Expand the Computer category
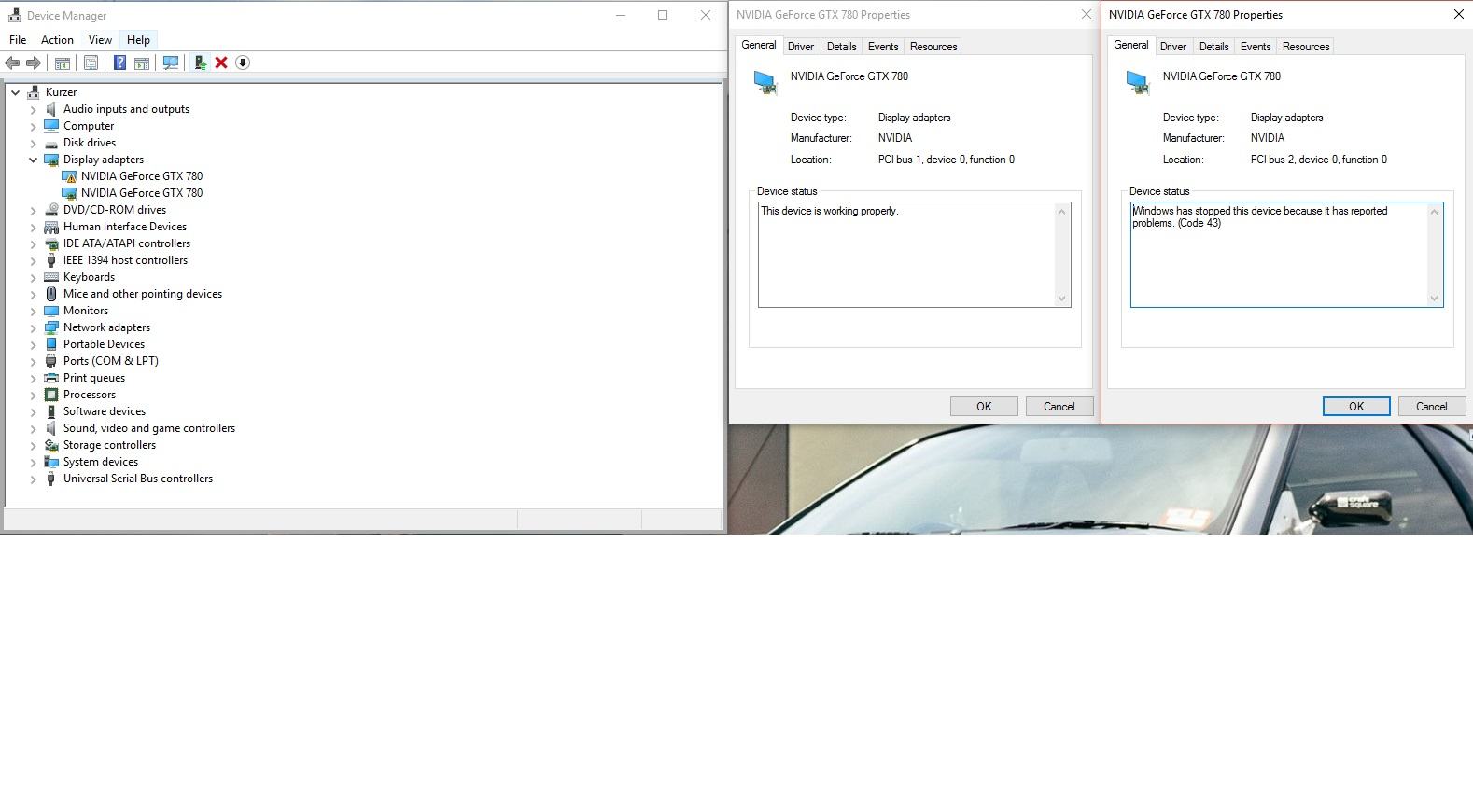The height and width of the screenshot is (806, 1473). coord(34,126)
